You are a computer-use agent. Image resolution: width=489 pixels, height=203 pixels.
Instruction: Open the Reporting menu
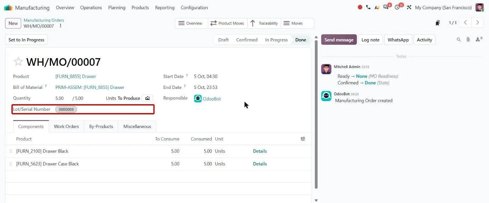click(x=165, y=8)
